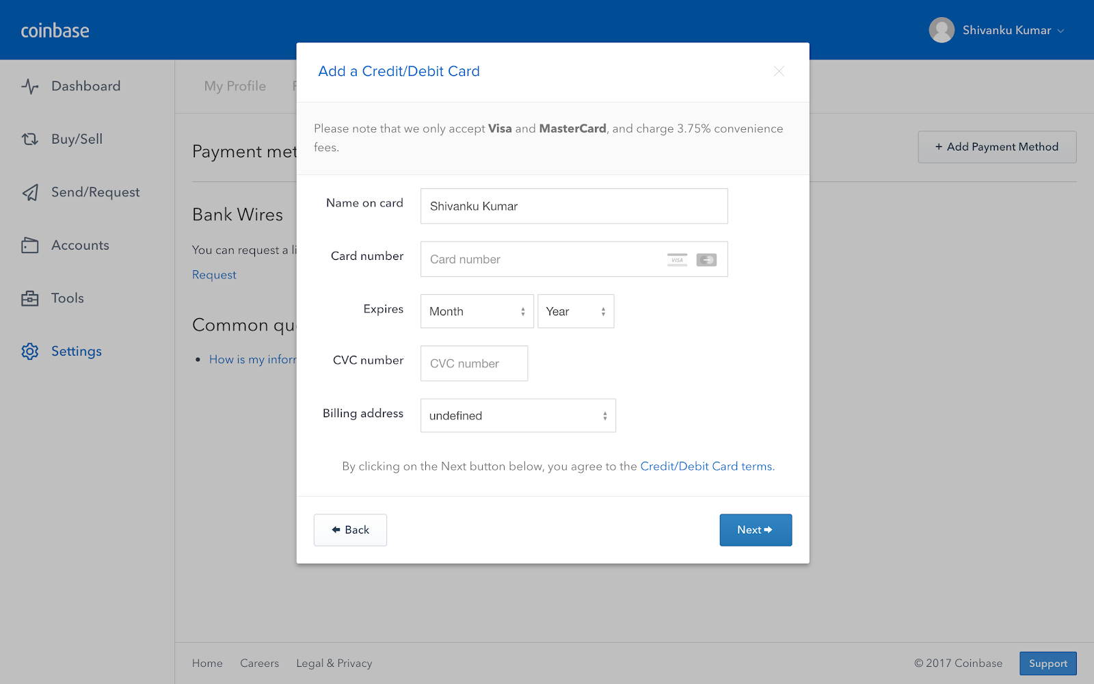Click the Support button
Image resolution: width=1094 pixels, height=684 pixels.
(1048, 663)
